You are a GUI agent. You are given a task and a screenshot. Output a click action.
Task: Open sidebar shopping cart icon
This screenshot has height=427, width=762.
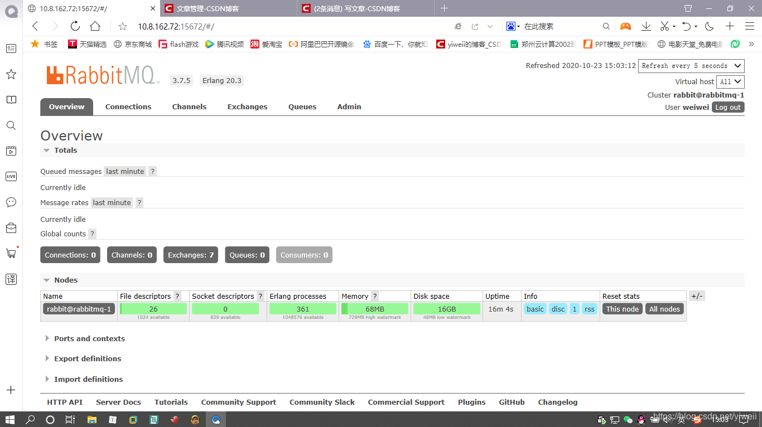[11, 253]
